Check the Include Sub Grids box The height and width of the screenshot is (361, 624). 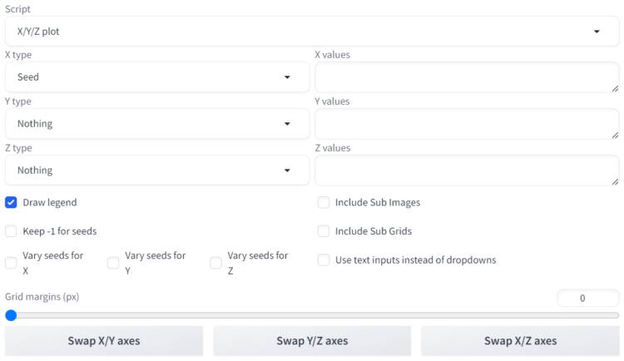click(x=324, y=231)
